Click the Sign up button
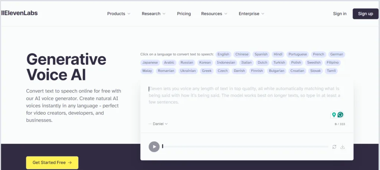This screenshot has height=170, width=380. pyautogui.click(x=365, y=14)
